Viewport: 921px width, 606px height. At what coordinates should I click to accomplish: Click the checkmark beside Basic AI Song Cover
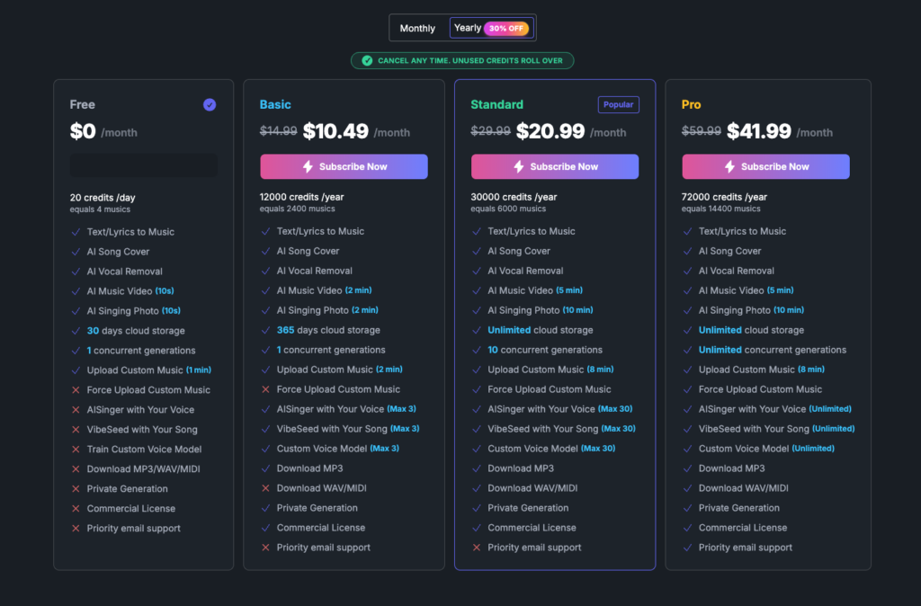click(x=265, y=251)
